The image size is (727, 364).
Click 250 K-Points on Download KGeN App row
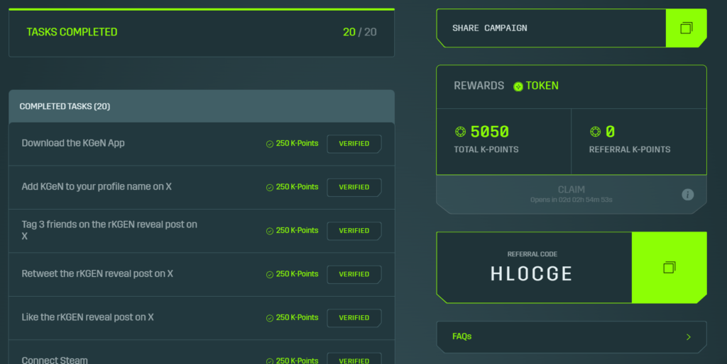point(297,143)
